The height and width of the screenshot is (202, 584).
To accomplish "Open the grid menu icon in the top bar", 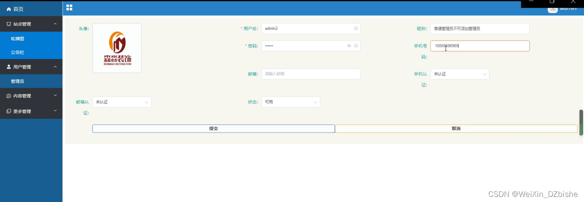I will coord(69,8).
